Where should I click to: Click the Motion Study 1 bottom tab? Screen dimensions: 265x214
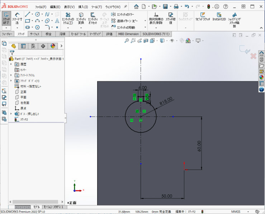(x=53, y=207)
